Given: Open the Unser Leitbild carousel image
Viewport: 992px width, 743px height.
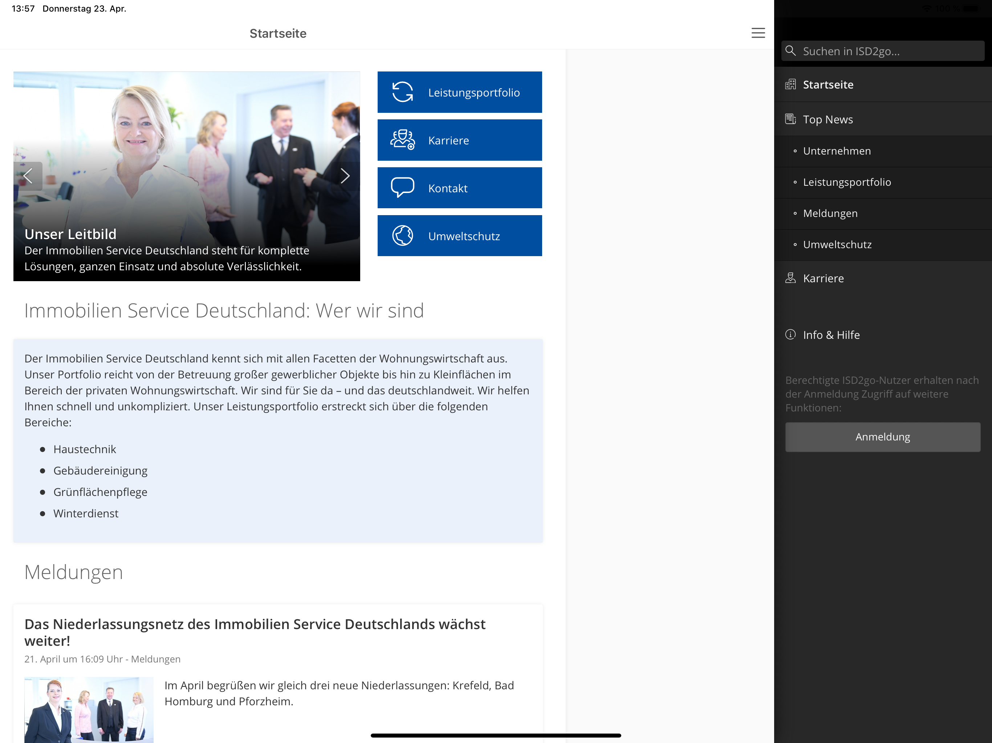Looking at the screenshot, I should pos(187,176).
